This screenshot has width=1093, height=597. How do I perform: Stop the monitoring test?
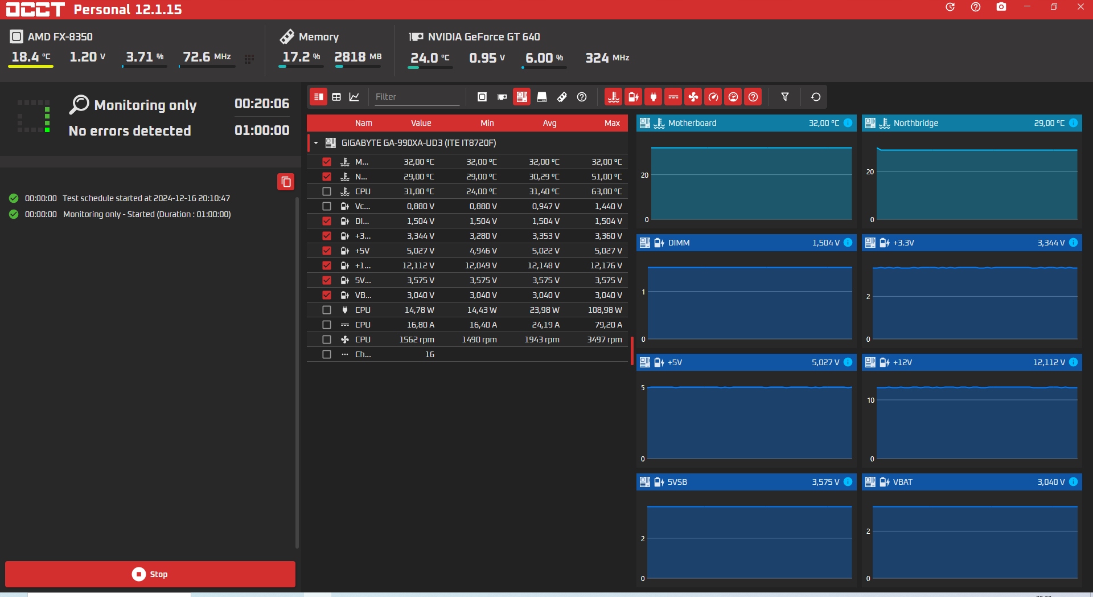point(150,574)
